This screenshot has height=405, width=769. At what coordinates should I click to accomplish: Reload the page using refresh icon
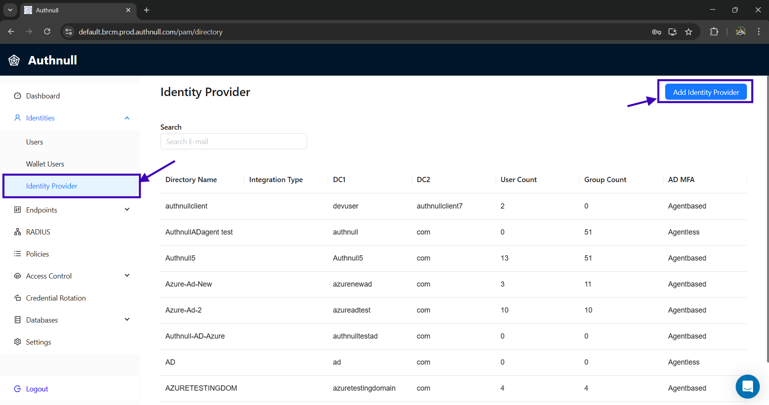click(47, 32)
